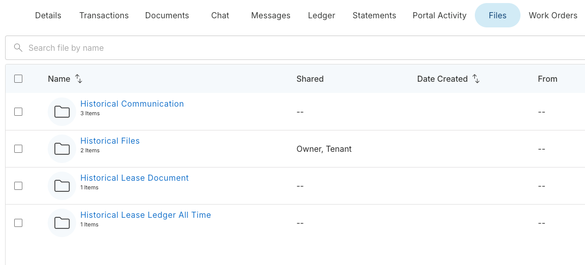585x265 pixels.
Task: Click the Date Created column header label
Action: click(442, 79)
